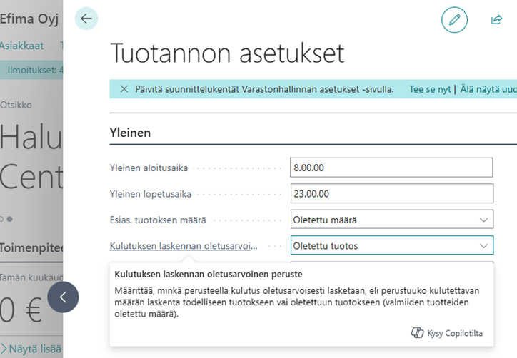
Task: Open the Asiakkaat menu item
Action: (x=21, y=46)
